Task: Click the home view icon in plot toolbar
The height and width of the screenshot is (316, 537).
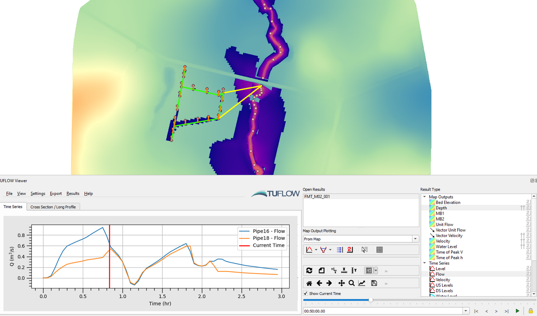Action: [x=310, y=283]
